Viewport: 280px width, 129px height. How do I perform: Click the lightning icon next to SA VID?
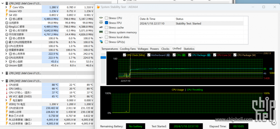pos(7,15)
